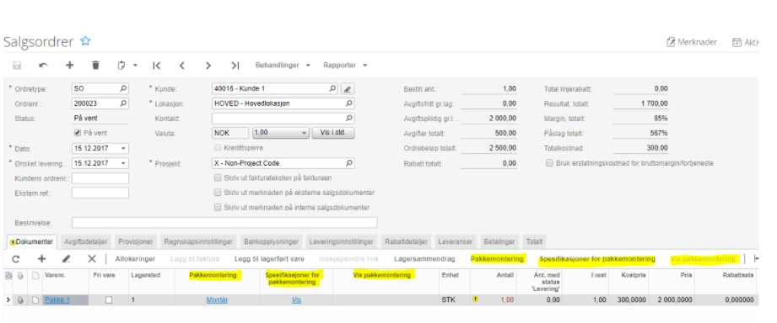Switch to Avgiftsdetaljer tab
The image size is (777, 323).
(x=86, y=242)
